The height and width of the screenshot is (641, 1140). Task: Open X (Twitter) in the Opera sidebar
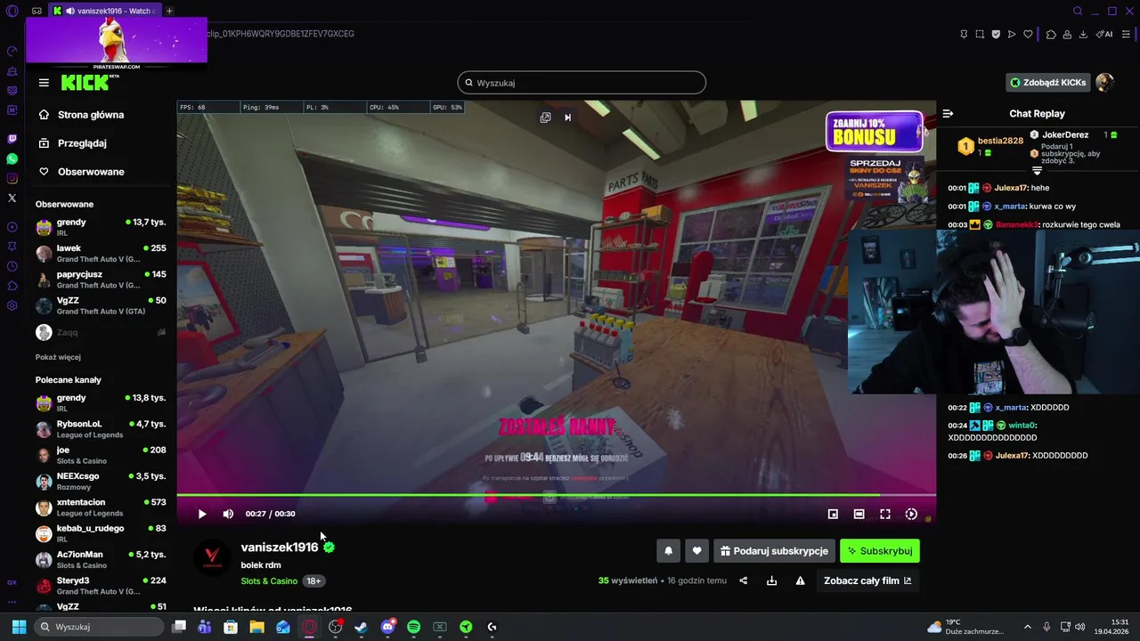click(x=12, y=198)
